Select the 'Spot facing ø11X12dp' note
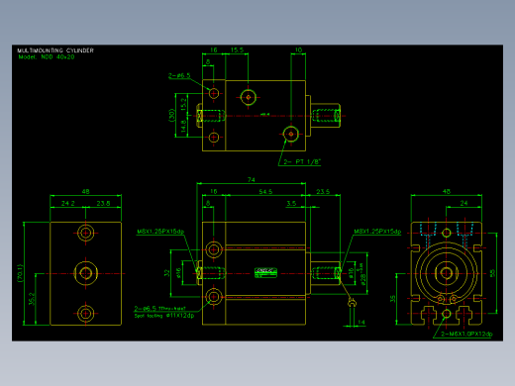Screen dimensions: 515x386 tap(164, 316)
